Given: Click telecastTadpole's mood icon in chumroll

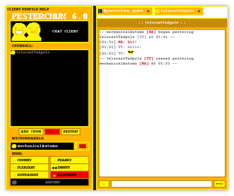Looking at the screenshot, I should pos(13,52).
